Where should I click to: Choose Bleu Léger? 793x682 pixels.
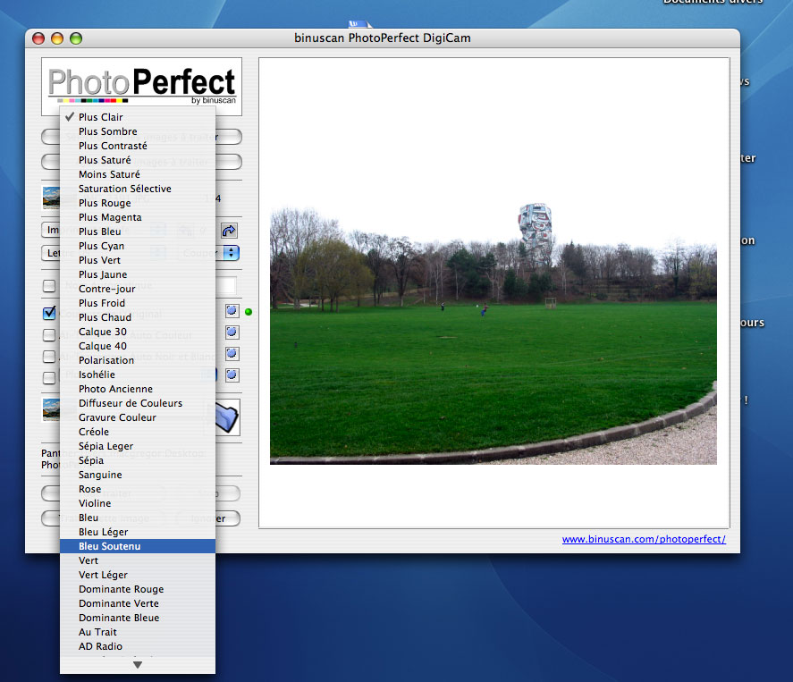pyautogui.click(x=138, y=533)
